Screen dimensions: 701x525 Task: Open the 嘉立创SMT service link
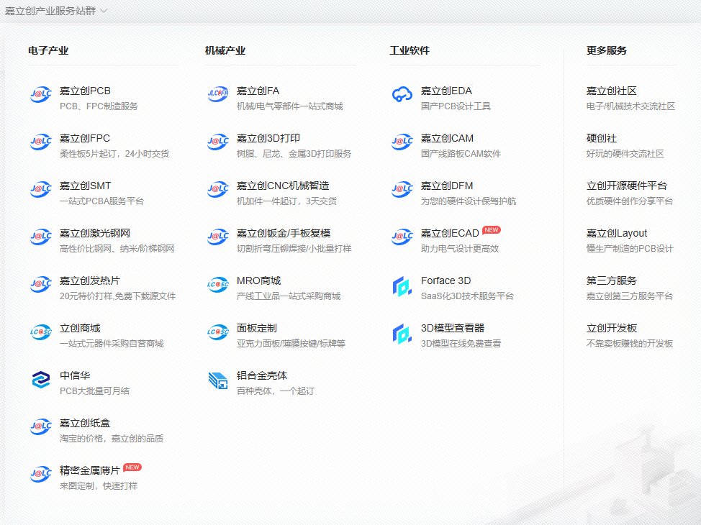[85, 186]
